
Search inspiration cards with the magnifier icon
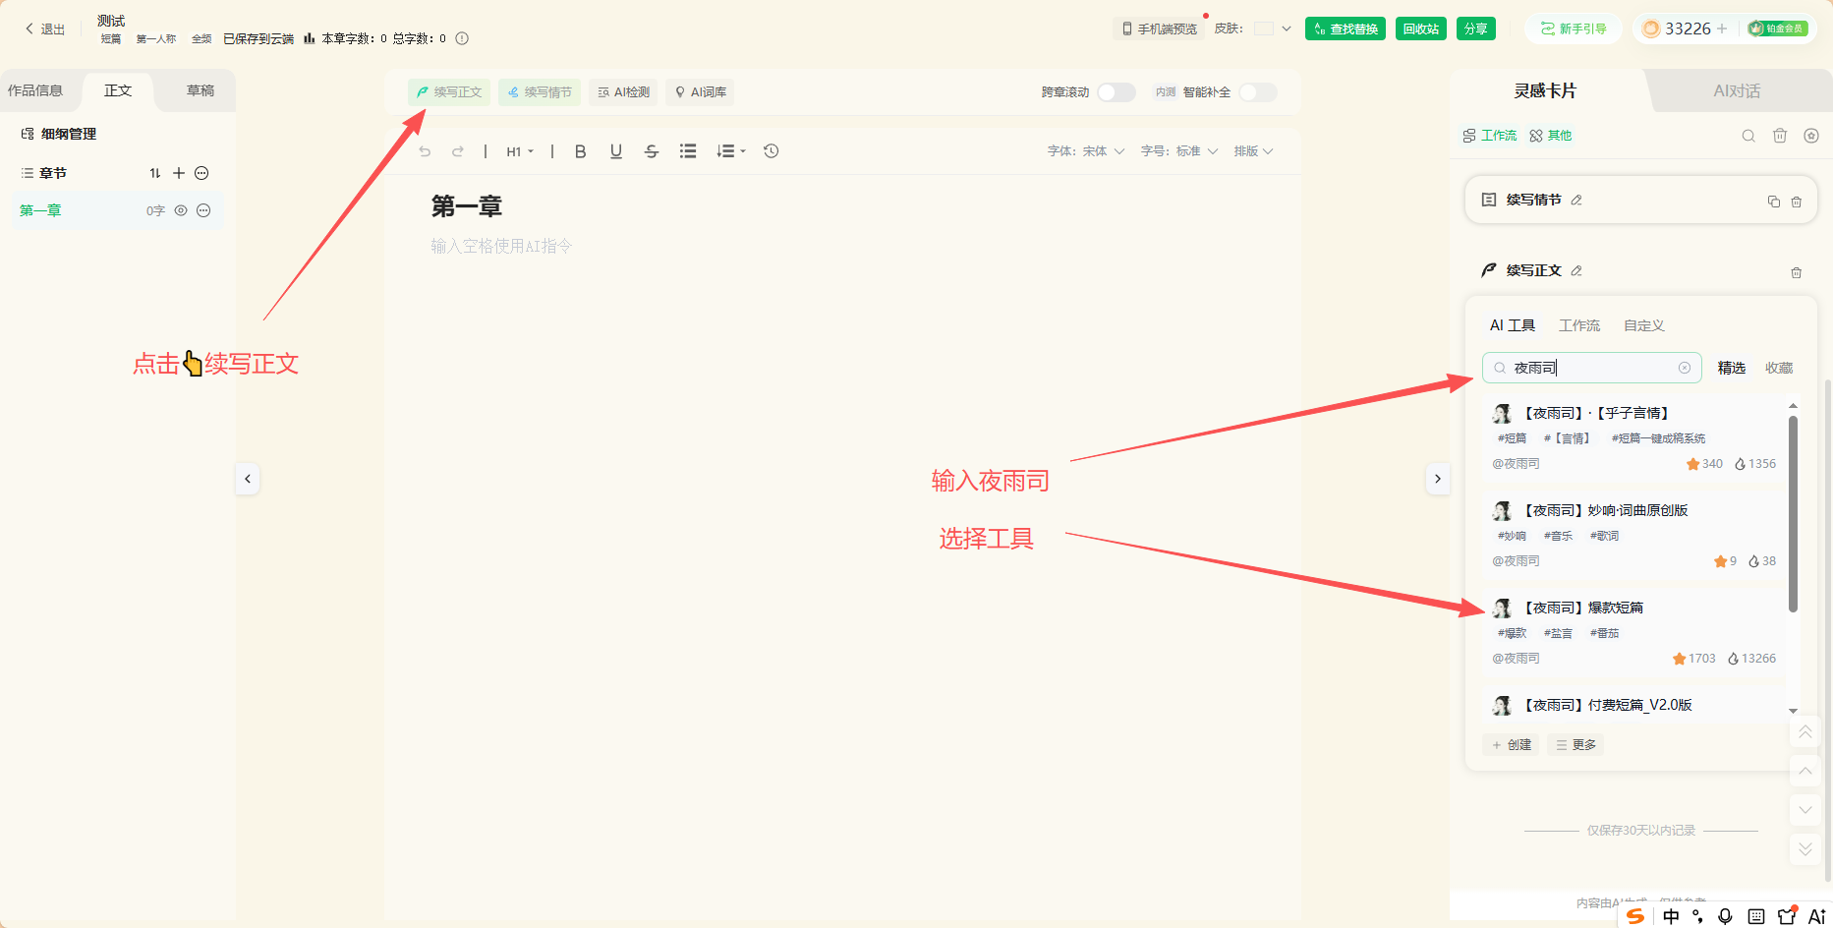pyautogui.click(x=1748, y=136)
